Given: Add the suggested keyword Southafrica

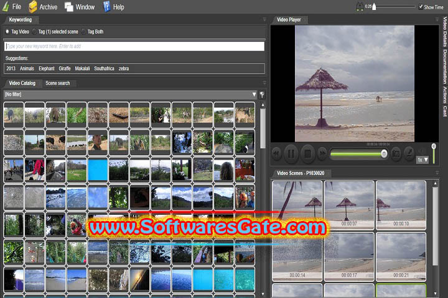Looking at the screenshot, I should tap(104, 68).
